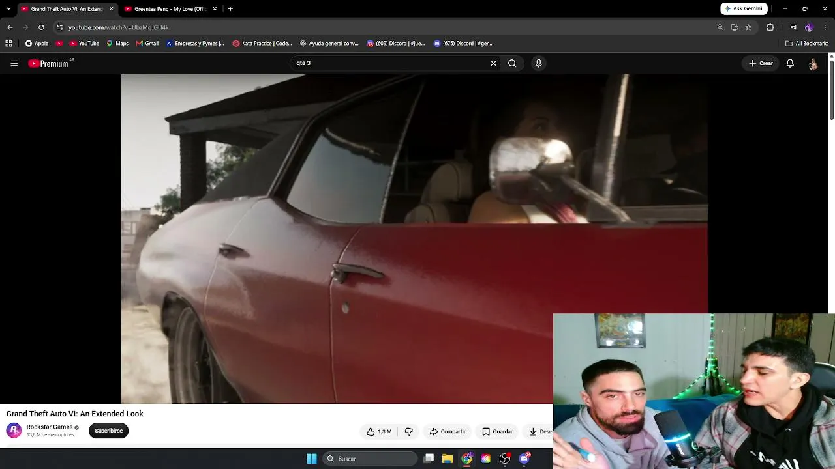Screen dimensions: 835x469
Task: View site information icon in address bar
Action: (x=60, y=27)
